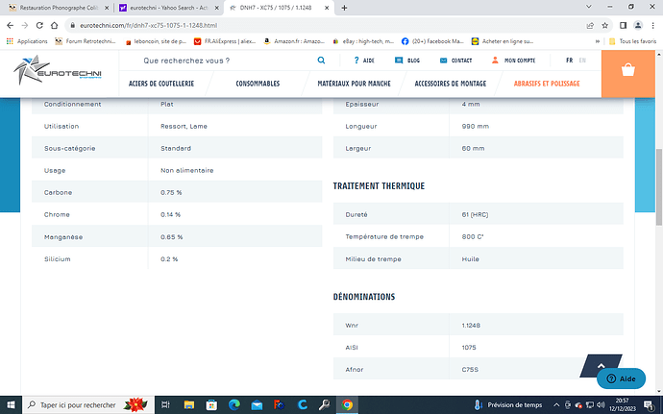Screen dimensions: 663x414
Task: Click the search magnifier icon in site header
Action: point(321,61)
